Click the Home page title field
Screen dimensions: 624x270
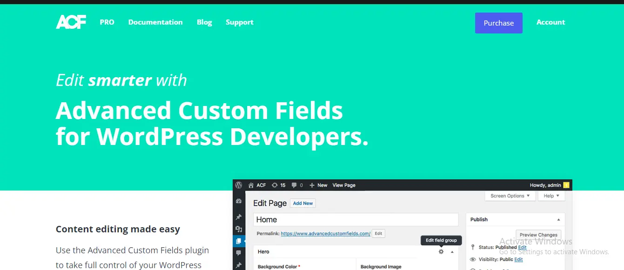(356, 220)
